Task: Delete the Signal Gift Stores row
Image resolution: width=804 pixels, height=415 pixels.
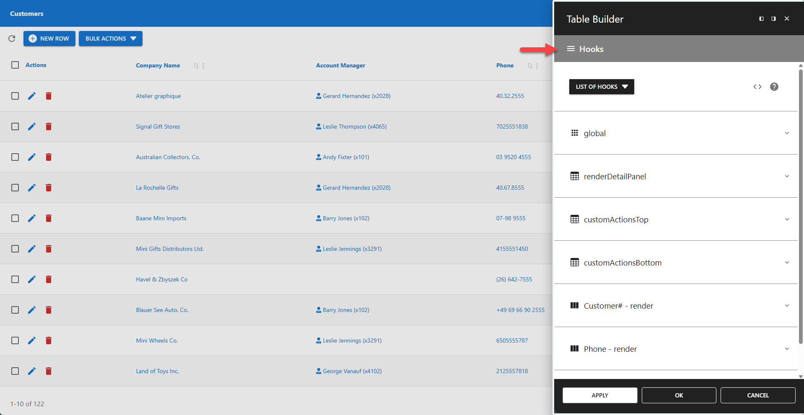Action: (49, 126)
